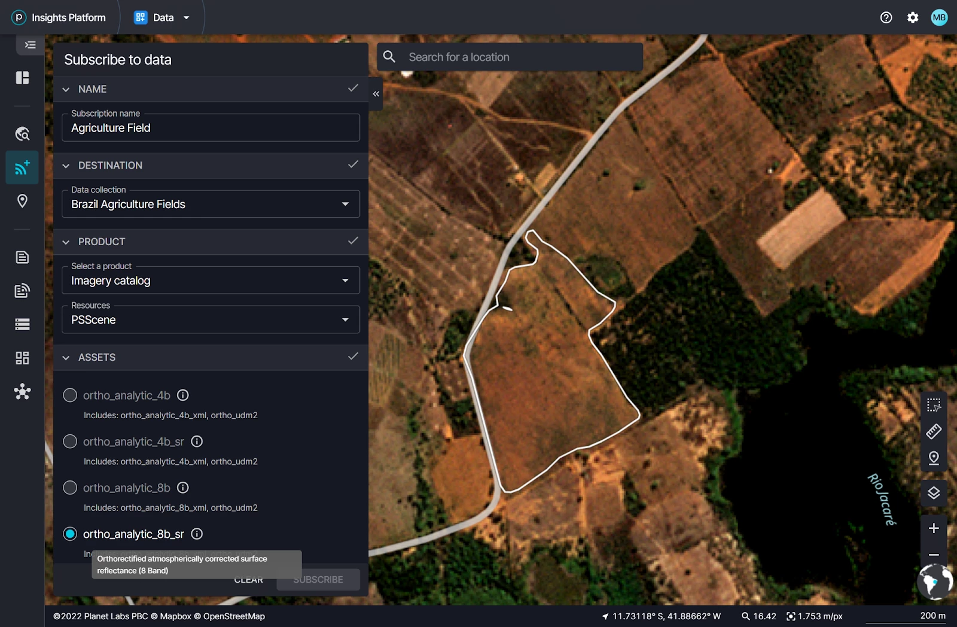The image size is (957, 627).
Task: Open the globe search sidebar icon
Action: click(x=22, y=133)
